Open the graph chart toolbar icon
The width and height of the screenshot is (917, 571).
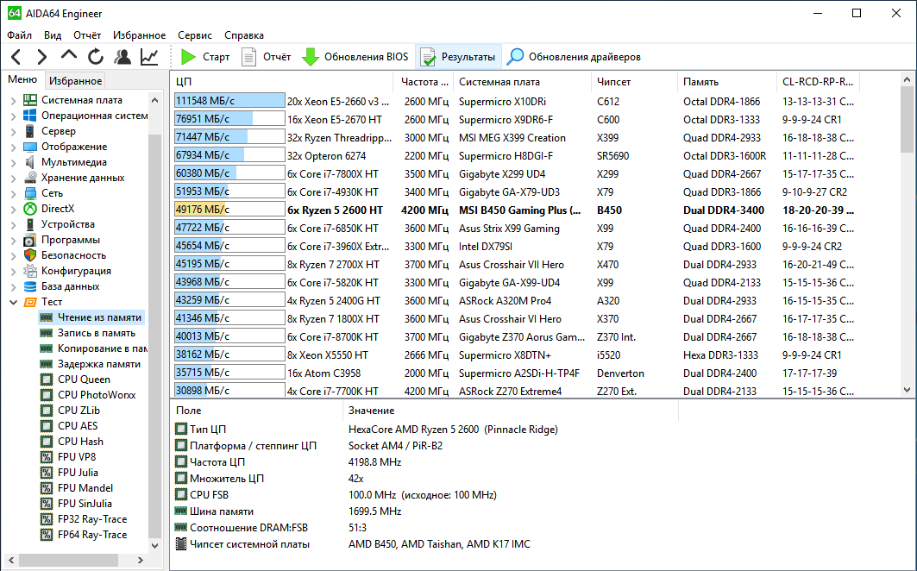tap(149, 57)
